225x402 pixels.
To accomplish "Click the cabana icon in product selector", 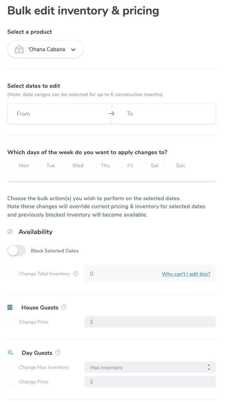I will point(19,49).
